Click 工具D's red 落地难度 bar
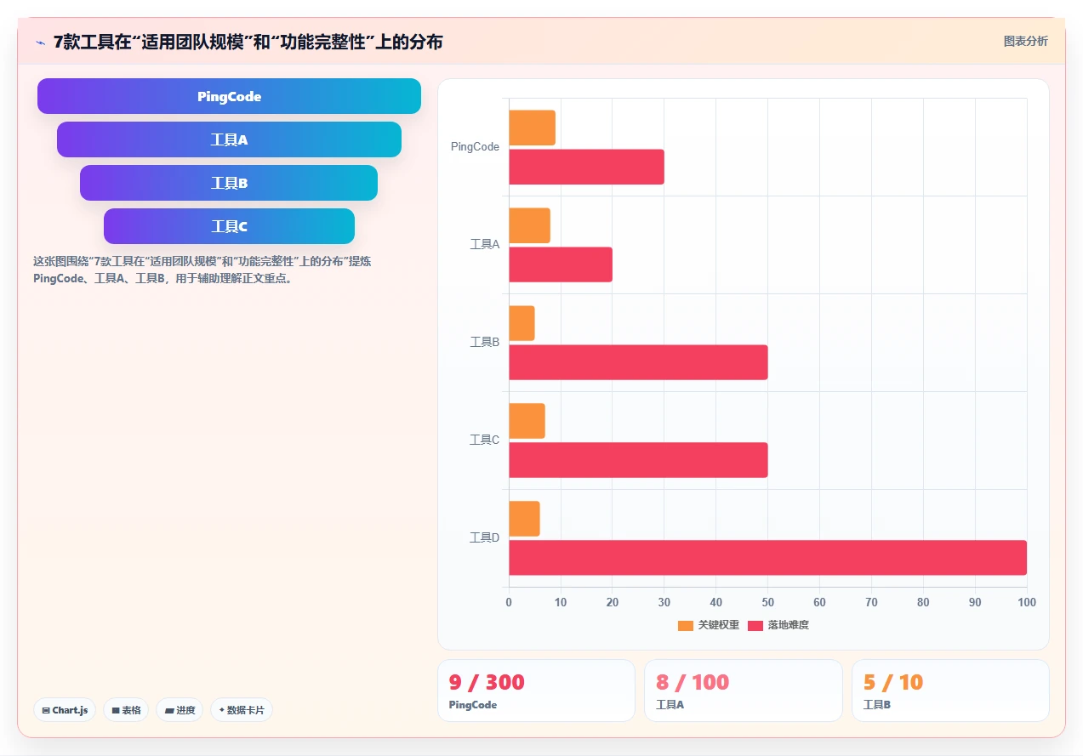 [x=767, y=558]
